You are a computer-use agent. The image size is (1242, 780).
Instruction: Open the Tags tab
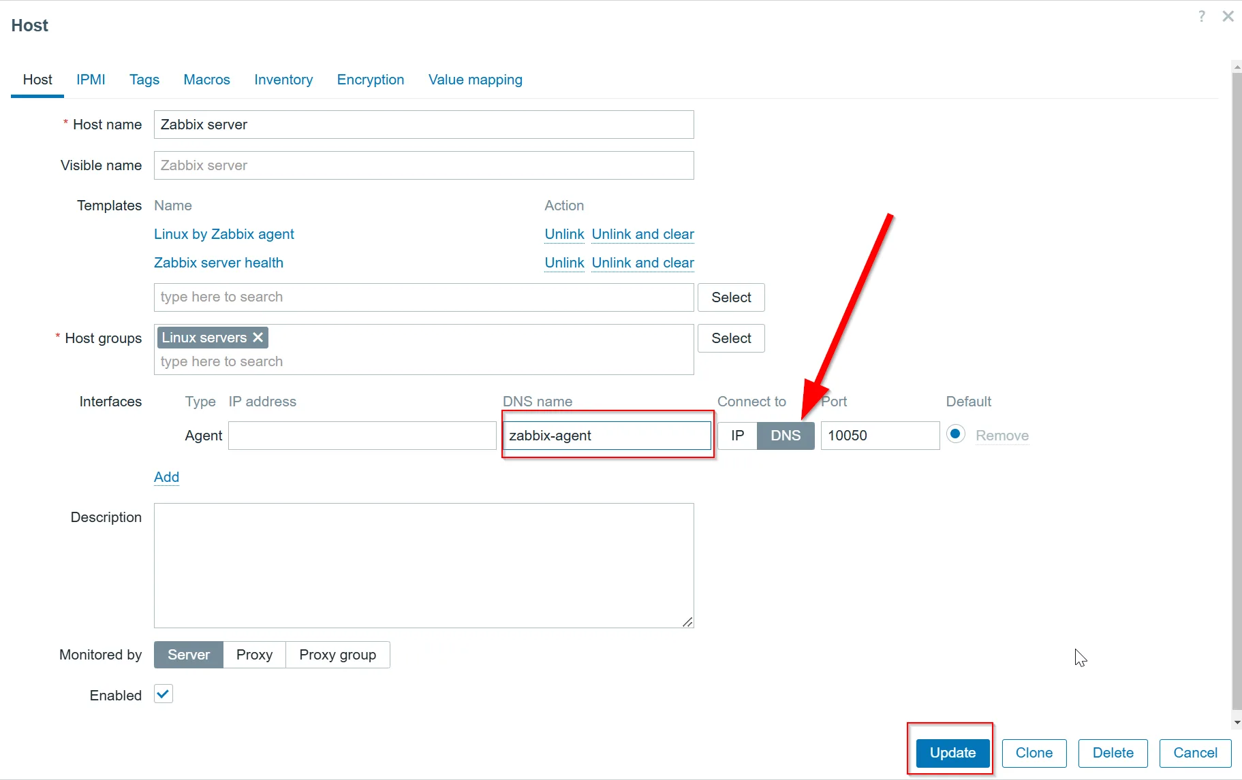(x=144, y=80)
